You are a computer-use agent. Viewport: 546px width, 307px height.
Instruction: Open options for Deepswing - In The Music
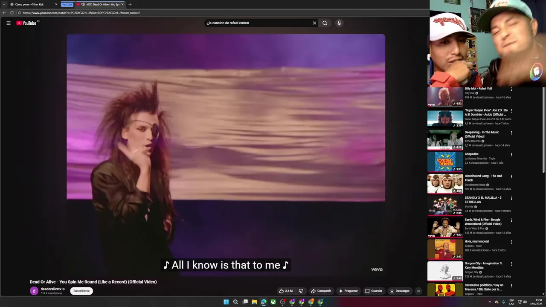tap(511, 133)
